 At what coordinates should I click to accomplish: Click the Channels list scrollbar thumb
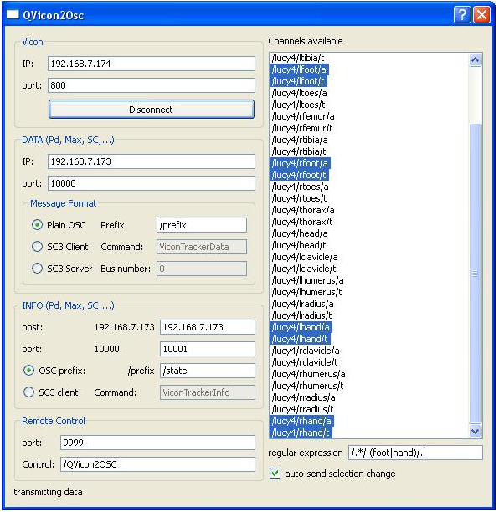[475, 274]
